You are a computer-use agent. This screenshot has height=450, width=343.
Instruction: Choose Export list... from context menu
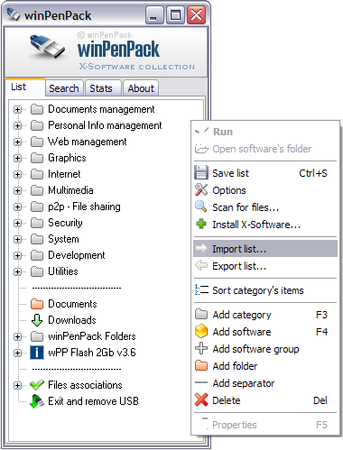(x=266, y=266)
